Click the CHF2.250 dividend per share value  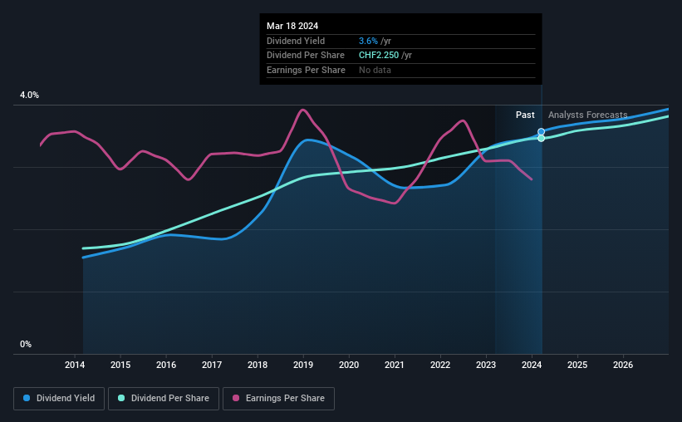pyautogui.click(x=379, y=56)
